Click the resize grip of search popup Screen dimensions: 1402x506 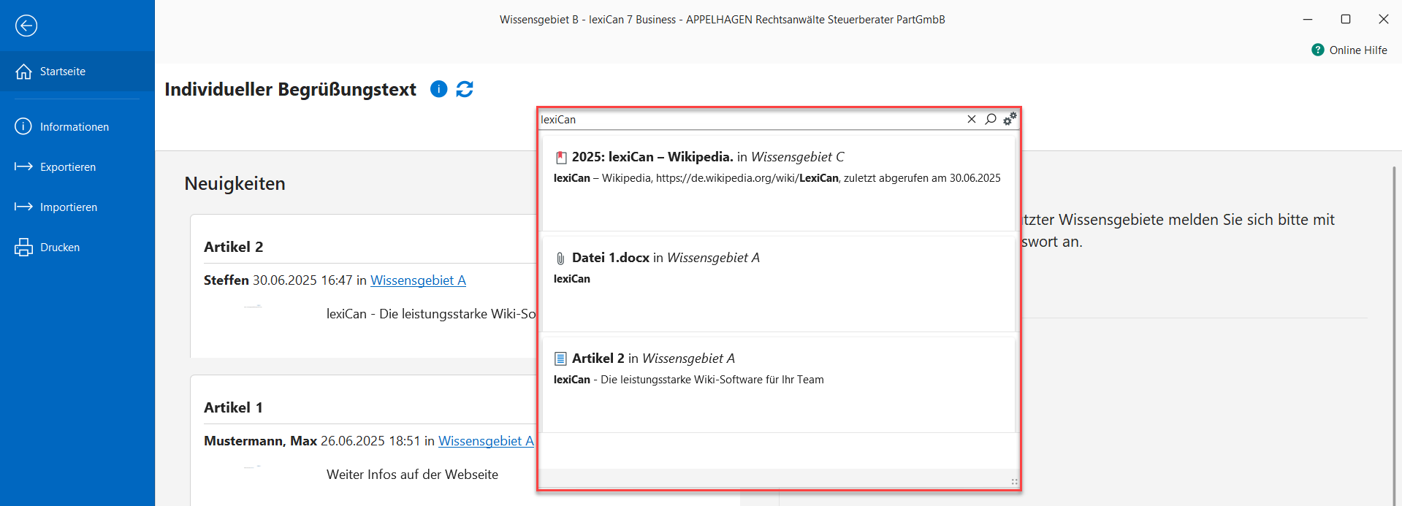[x=1014, y=482]
